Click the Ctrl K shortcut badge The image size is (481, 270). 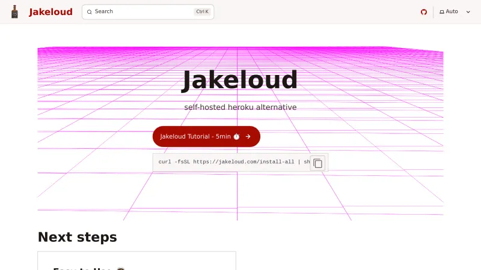point(203,12)
